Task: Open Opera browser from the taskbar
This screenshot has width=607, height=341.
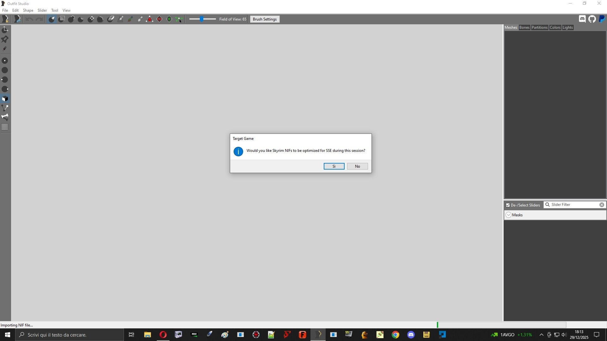Action: (163, 335)
